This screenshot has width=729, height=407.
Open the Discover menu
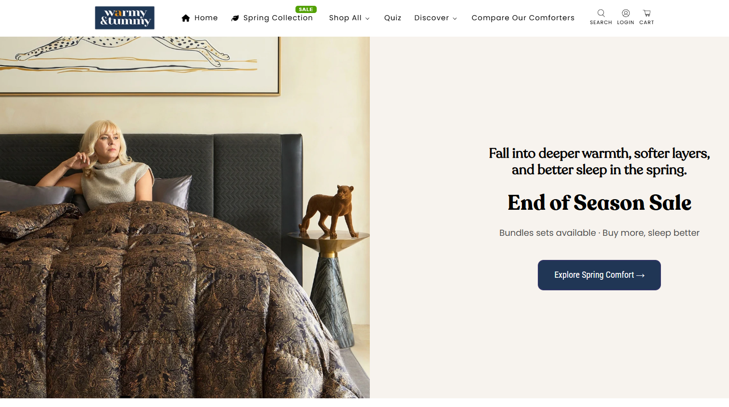(435, 18)
